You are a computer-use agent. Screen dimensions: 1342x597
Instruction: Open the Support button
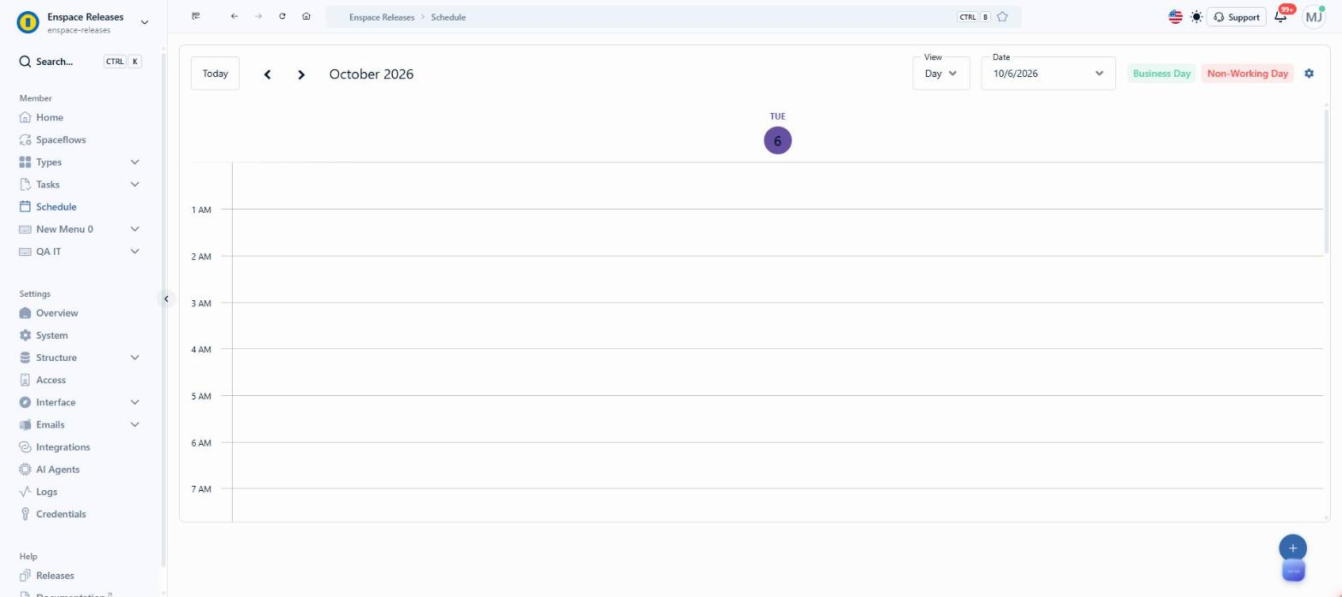(x=1236, y=17)
